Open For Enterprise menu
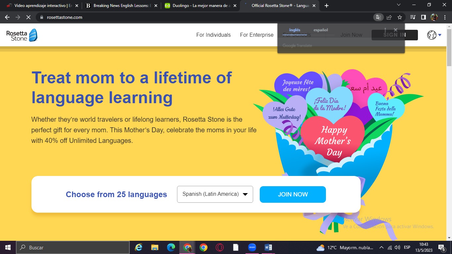This screenshot has width=452, height=254. (x=257, y=35)
